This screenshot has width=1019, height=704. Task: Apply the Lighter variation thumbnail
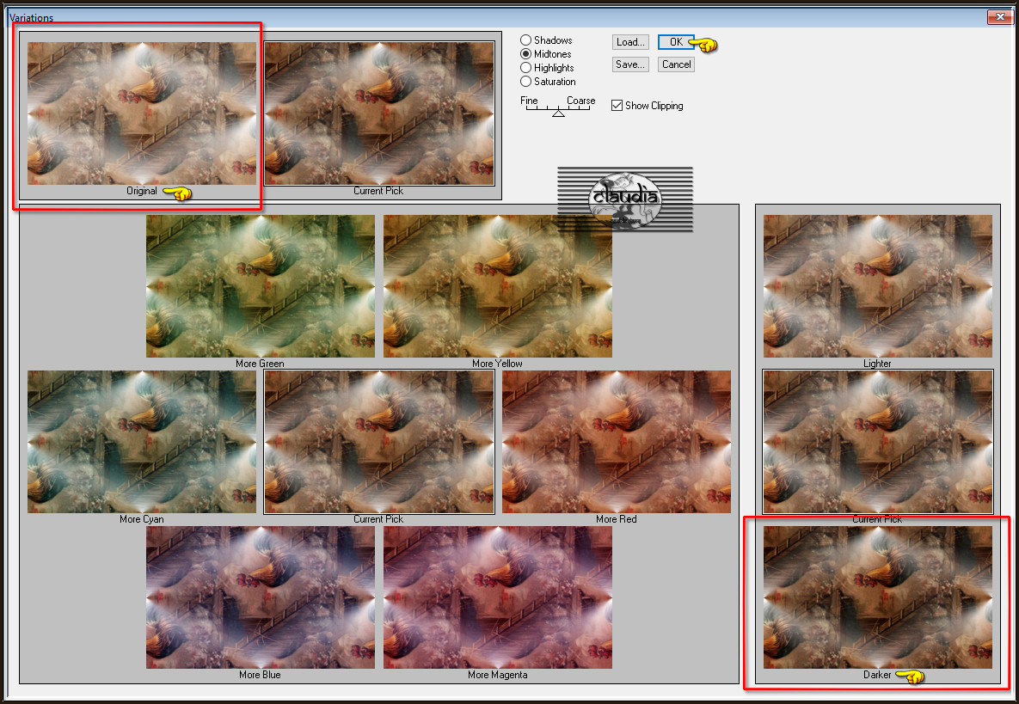pos(877,285)
